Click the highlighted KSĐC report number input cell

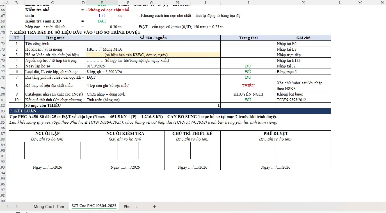click(153, 55)
